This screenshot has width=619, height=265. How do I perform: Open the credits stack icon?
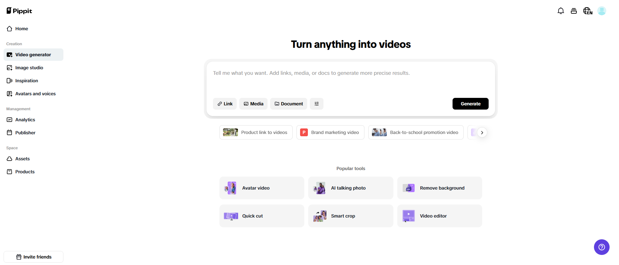(x=573, y=11)
